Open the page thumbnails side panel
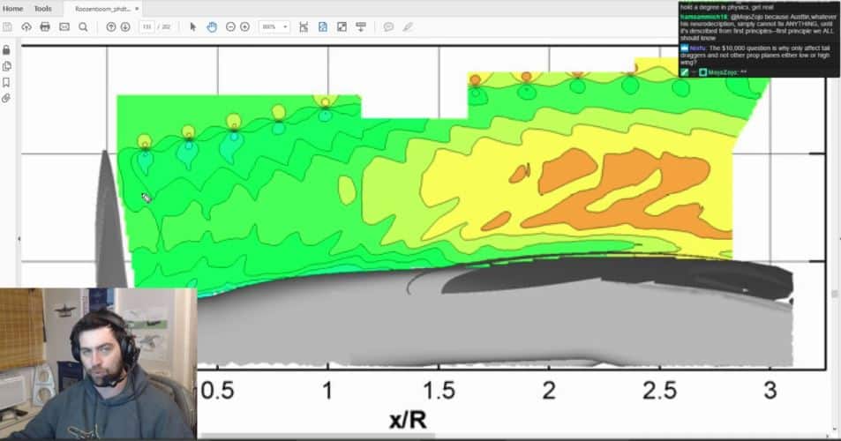The image size is (841, 441). tap(7, 66)
